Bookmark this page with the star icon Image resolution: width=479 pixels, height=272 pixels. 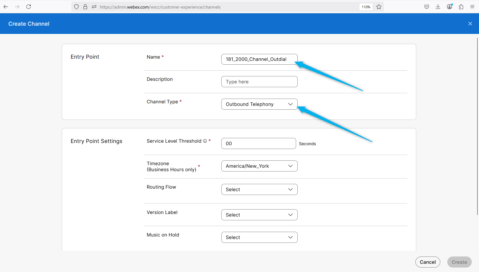(379, 7)
